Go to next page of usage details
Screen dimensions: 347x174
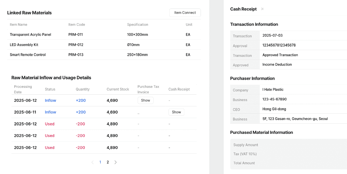click(115, 162)
